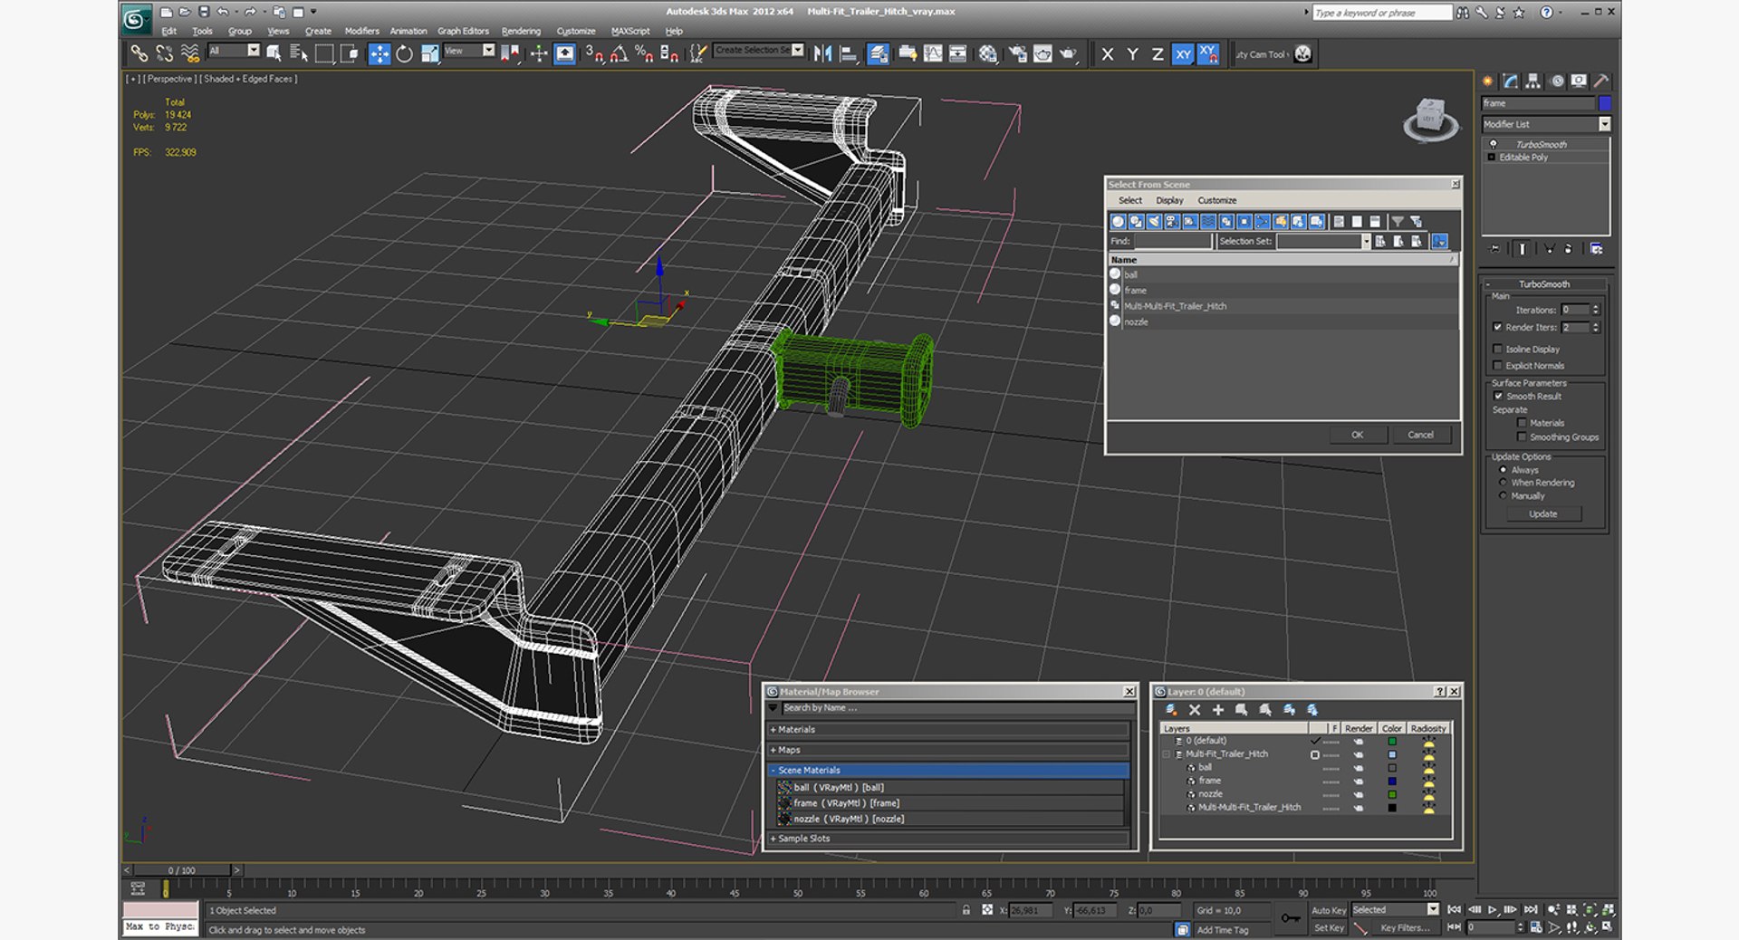
Task: Expand the Materials group in Material Browser
Action: [948, 730]
